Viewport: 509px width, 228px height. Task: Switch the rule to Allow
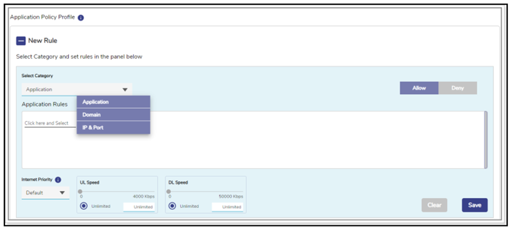(419, 88)
